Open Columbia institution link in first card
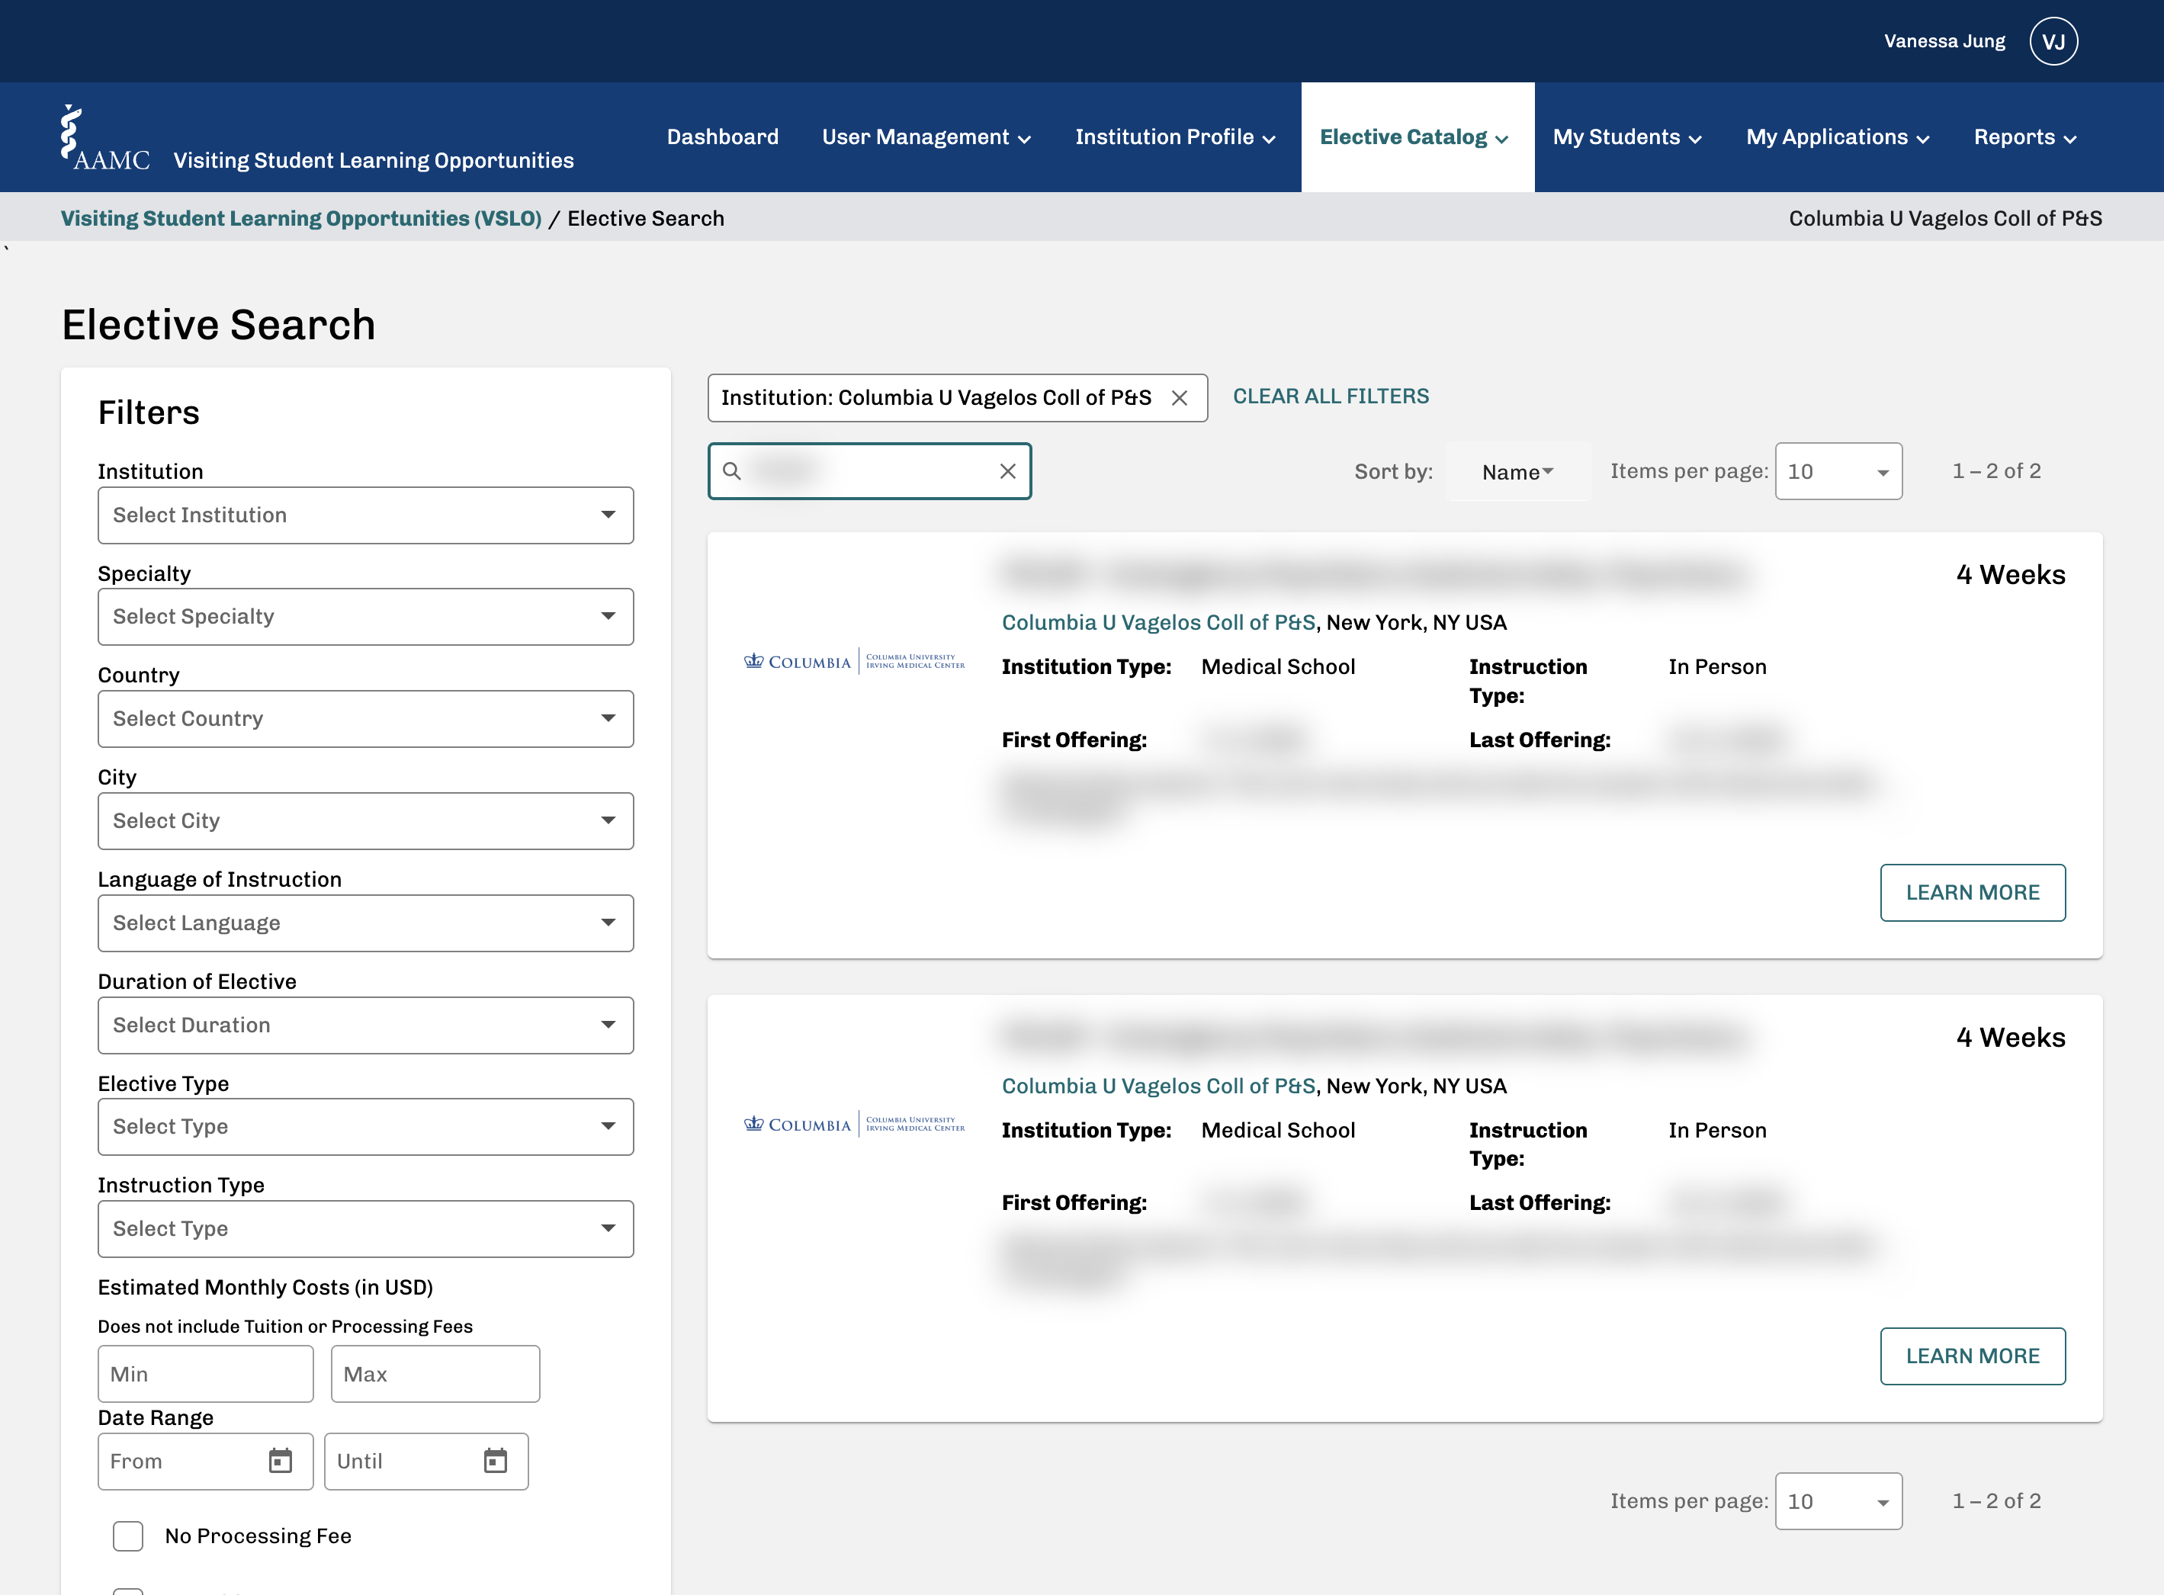Viewport: 2164px width, 1595px height. 1159,623
